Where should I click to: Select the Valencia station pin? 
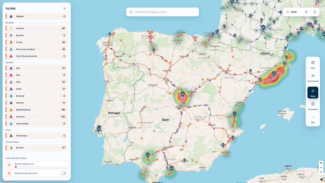coord(235,114)
